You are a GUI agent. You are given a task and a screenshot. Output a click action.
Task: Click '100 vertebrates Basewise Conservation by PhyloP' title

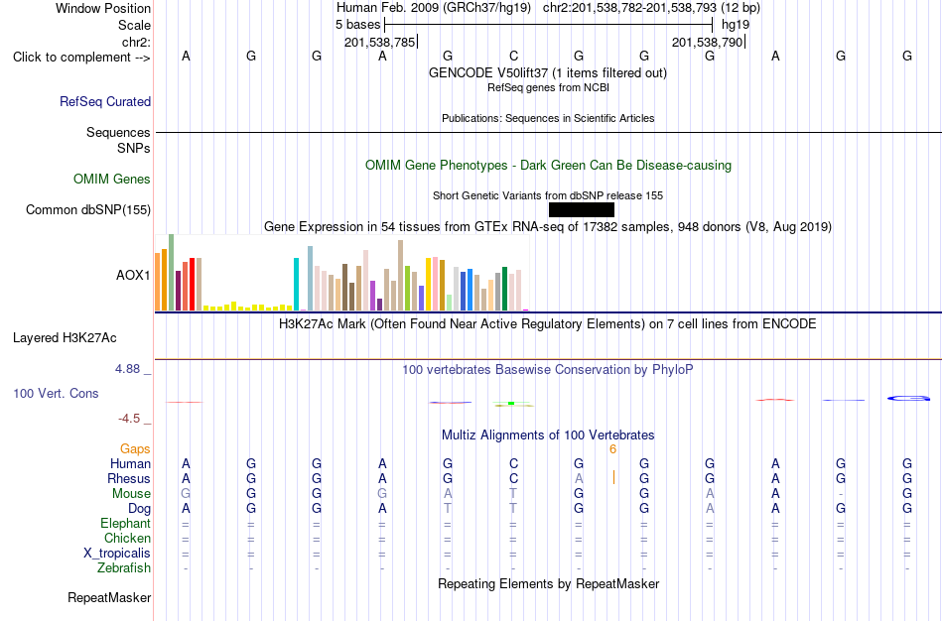(x=548, y=370)
